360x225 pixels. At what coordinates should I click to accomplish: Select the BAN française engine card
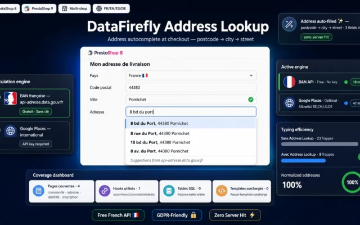tap(34, 103)
